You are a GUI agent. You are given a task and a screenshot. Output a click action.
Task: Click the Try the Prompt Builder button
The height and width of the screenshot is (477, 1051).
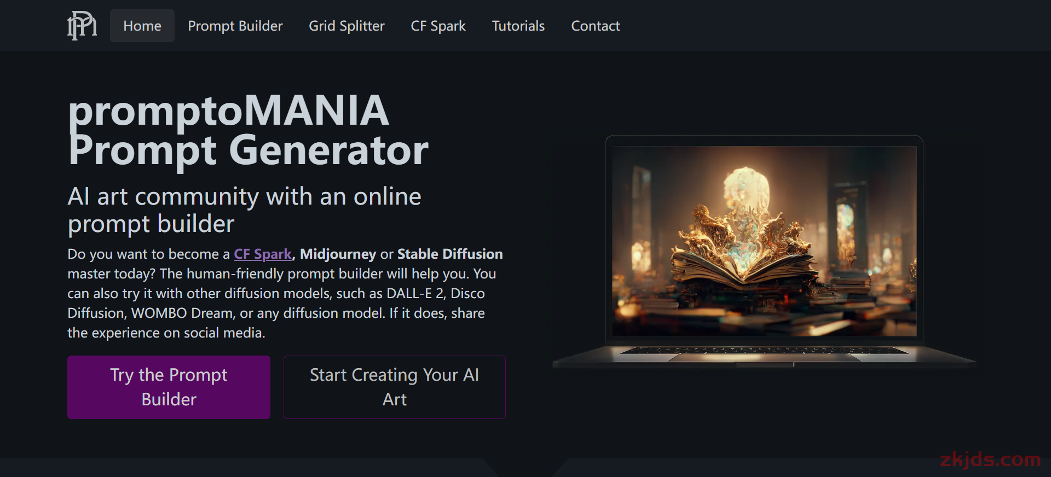tap(169, 387)
